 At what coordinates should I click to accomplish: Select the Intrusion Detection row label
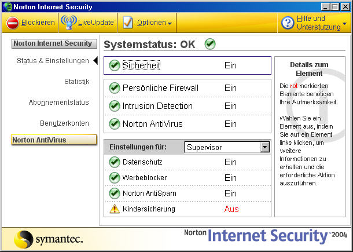pos(157,106)
